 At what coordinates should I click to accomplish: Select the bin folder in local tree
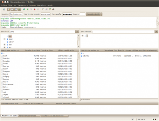click(10, 36)
